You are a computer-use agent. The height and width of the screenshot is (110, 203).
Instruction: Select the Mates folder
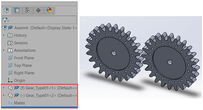point(19,103)
